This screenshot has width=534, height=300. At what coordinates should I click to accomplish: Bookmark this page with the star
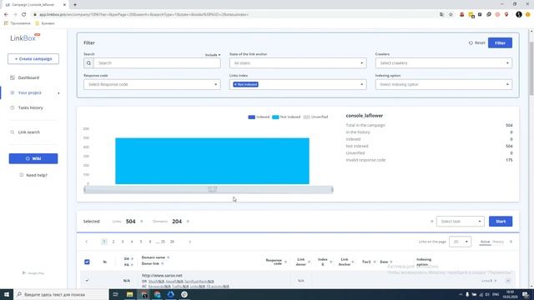[x=451, y=15]
